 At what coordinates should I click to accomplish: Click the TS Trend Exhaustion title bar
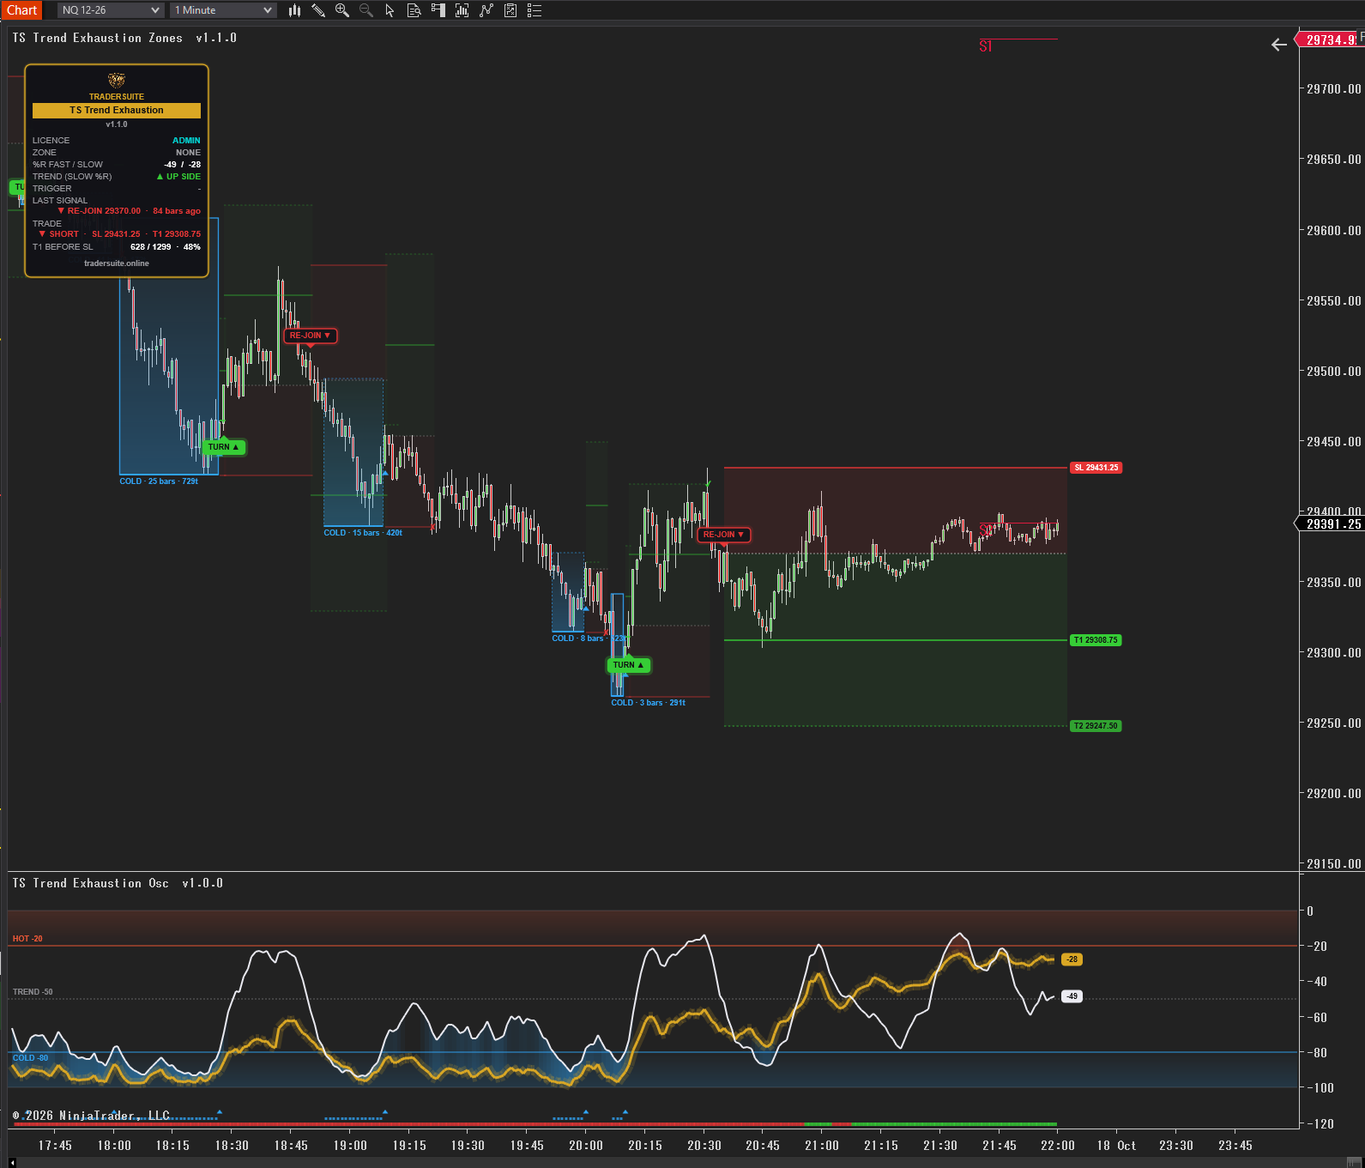click(117, 110)
